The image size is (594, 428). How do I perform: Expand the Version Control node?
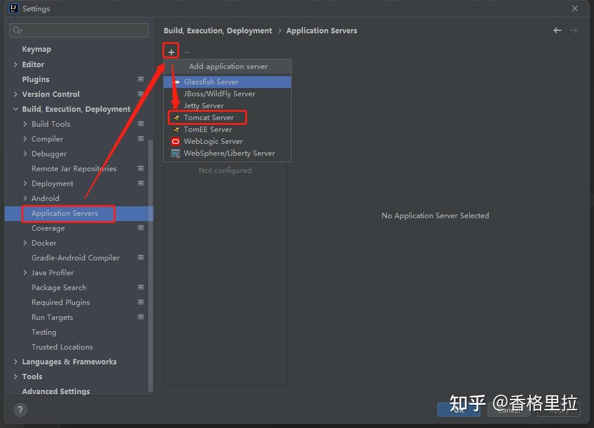point(15,94)
